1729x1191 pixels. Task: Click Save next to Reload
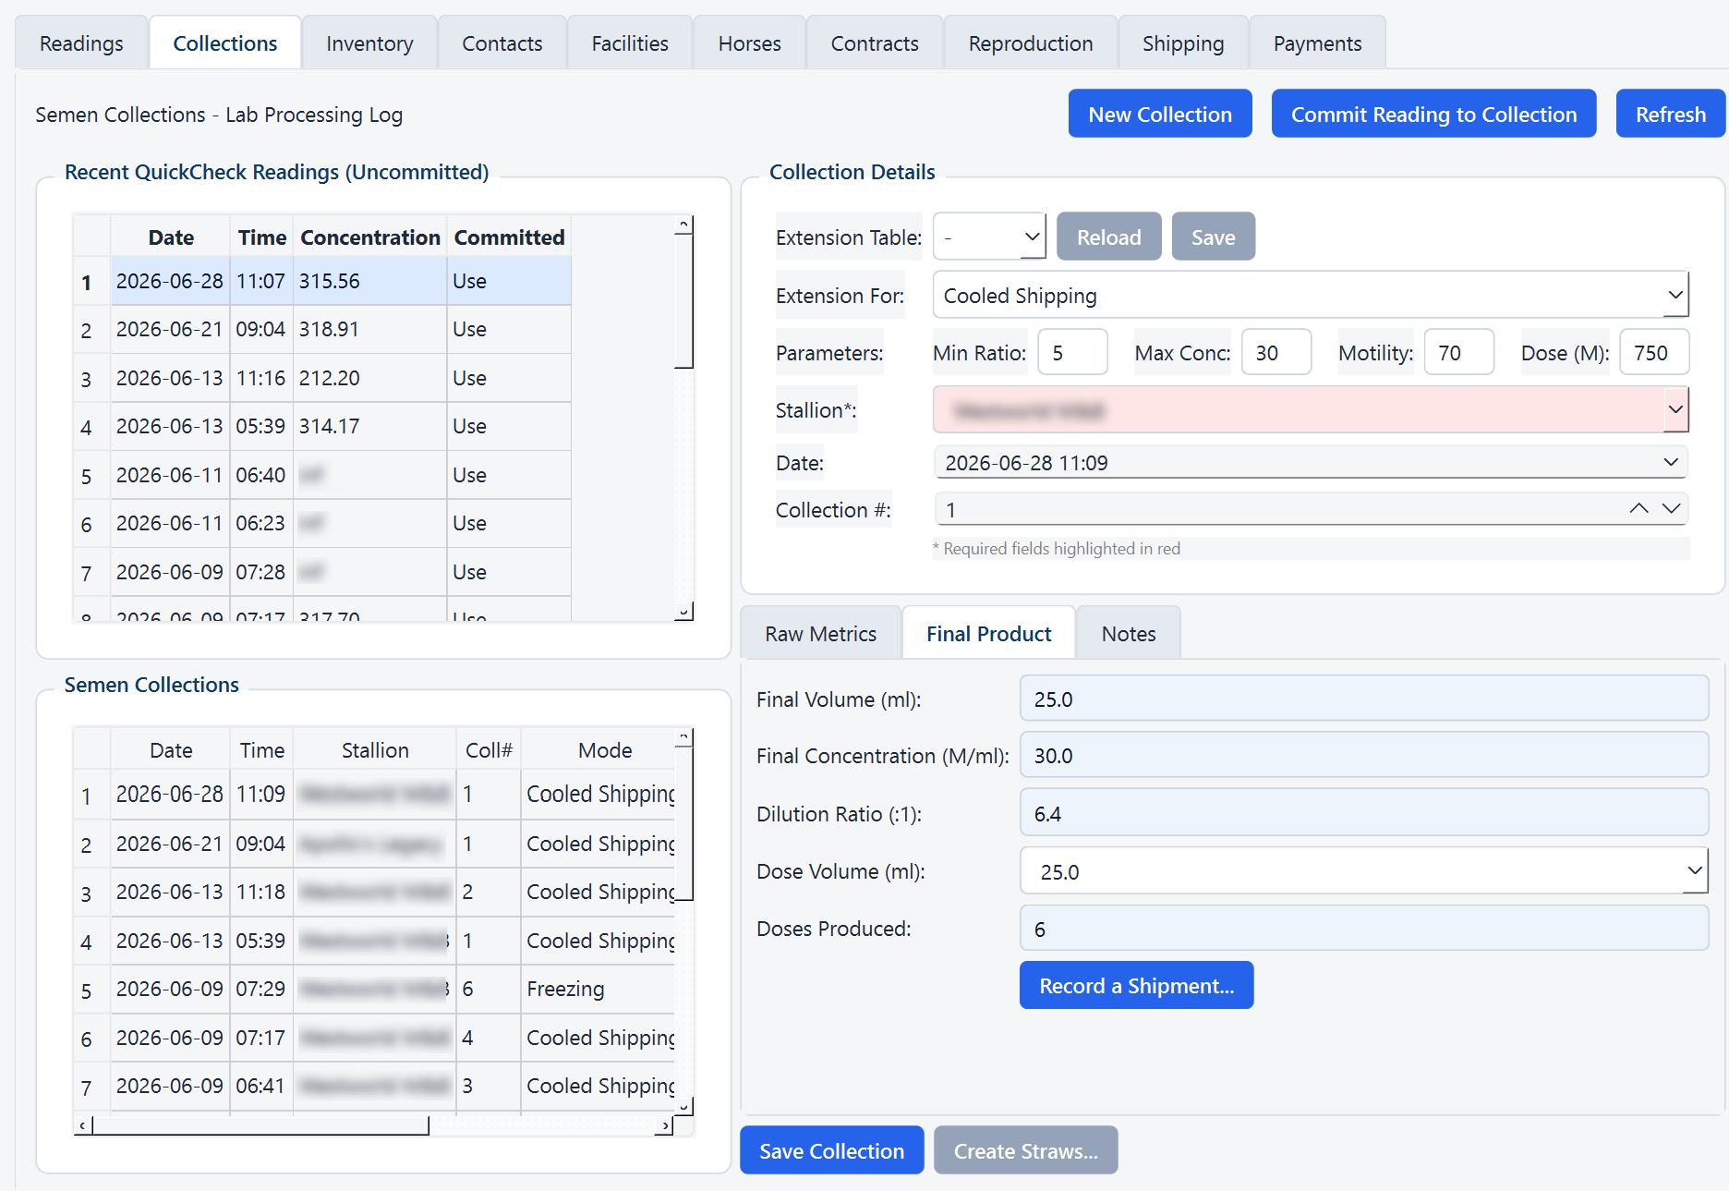pos(1213,237)
